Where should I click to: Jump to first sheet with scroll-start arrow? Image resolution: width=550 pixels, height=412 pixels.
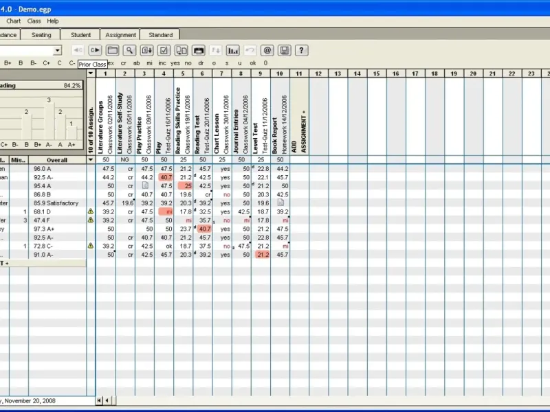(100, 400)
